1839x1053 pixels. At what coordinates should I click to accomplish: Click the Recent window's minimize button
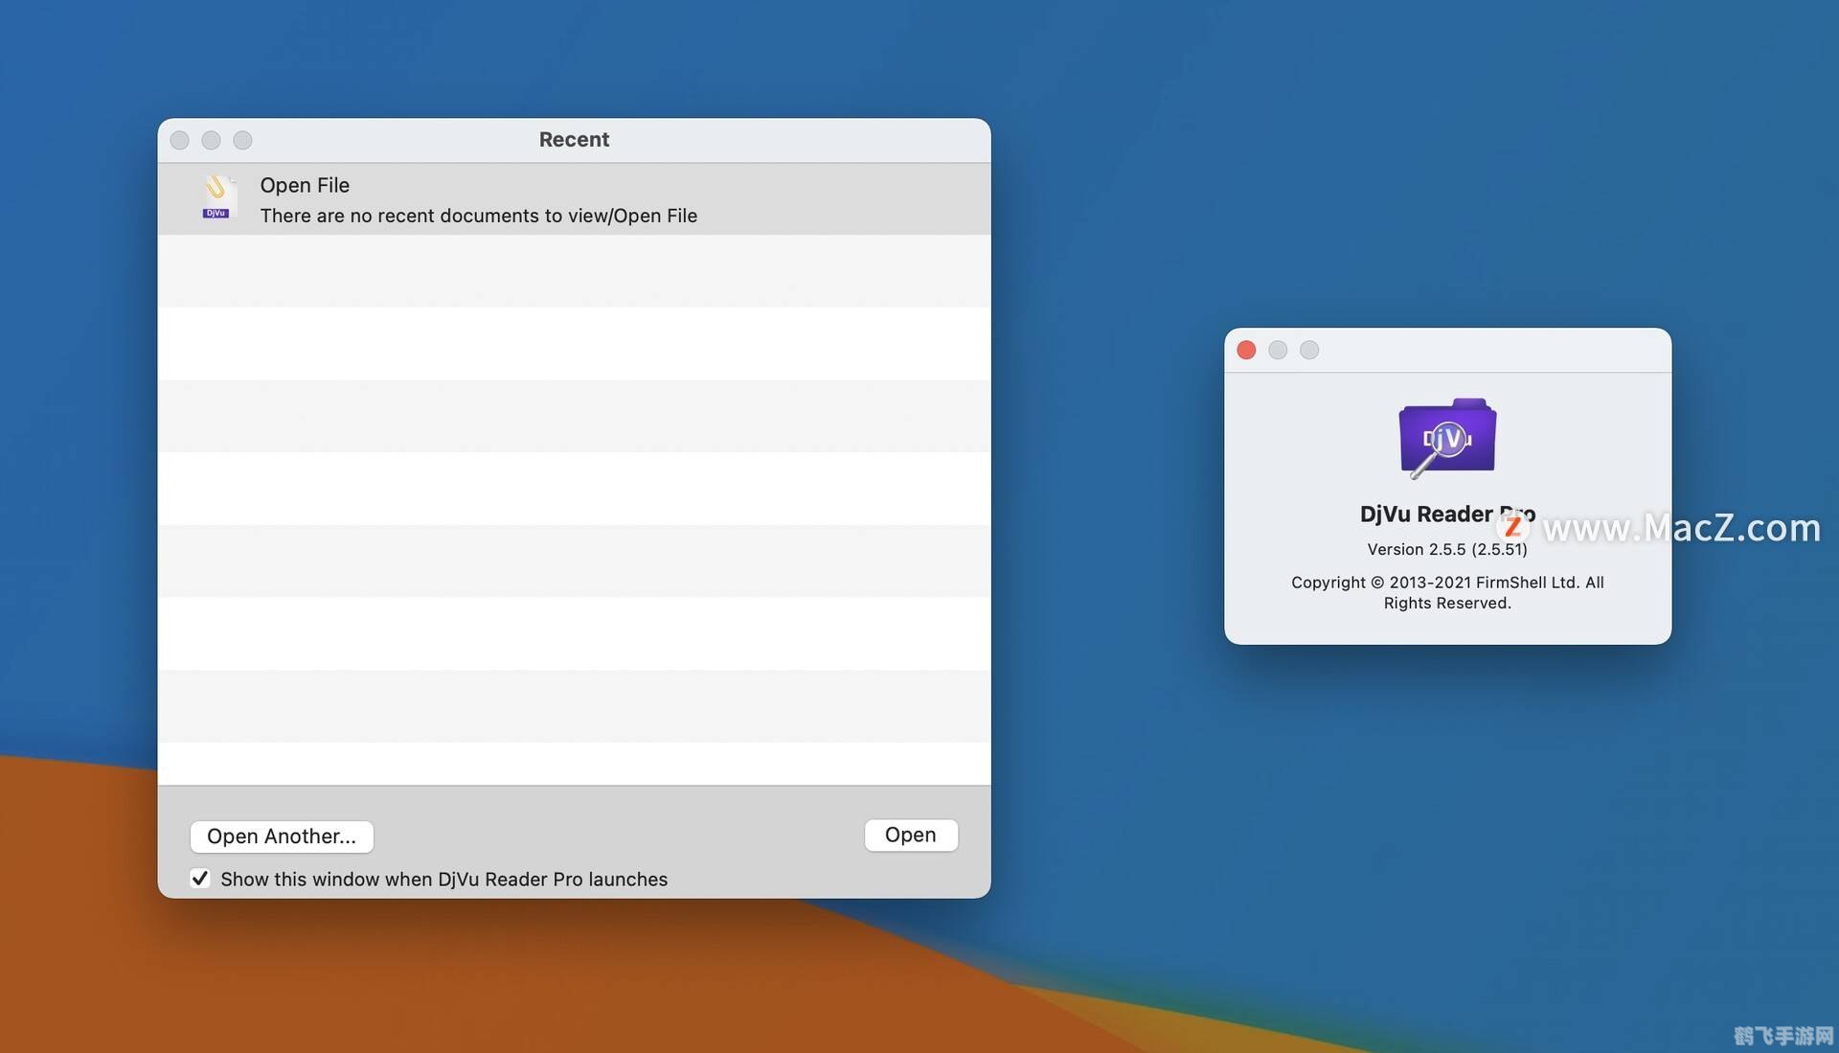click(x=212, y=141)
